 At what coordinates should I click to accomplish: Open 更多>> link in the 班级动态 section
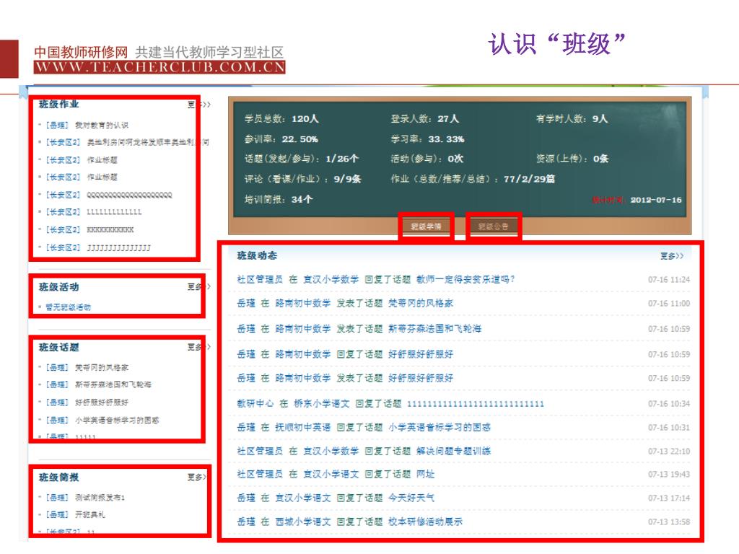[x=672, y=256]
